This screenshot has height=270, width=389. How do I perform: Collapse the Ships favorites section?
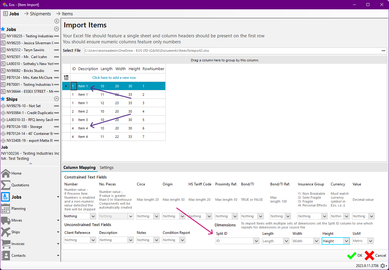coord(56,99)
